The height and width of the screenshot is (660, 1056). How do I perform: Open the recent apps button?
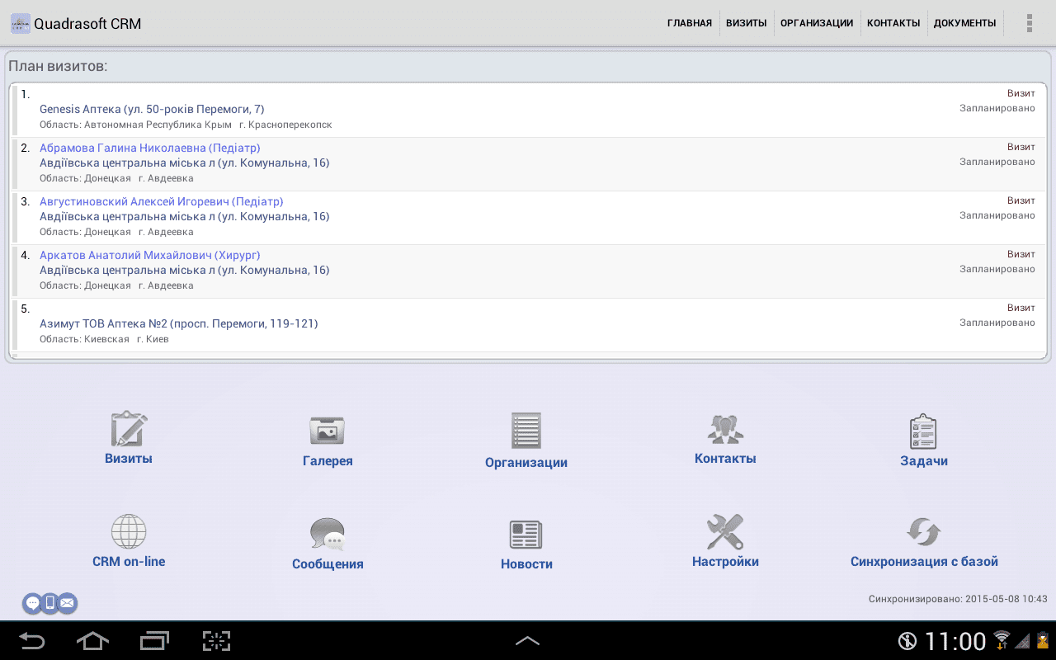[154, 640]
